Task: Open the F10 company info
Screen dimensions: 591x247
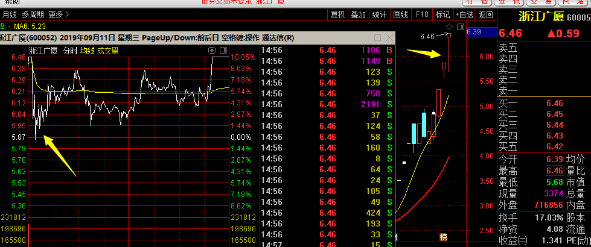Action: click(x=422, y=14)
